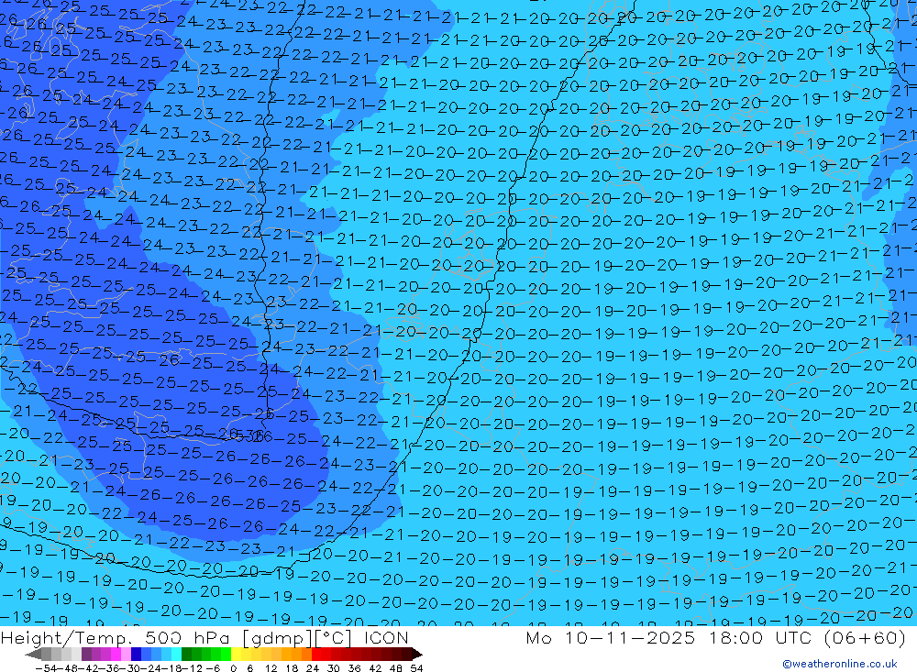The image size is (917, 672).
Task: Click the dark right arrow of the color scale
Action: click(x=417, y=654)
